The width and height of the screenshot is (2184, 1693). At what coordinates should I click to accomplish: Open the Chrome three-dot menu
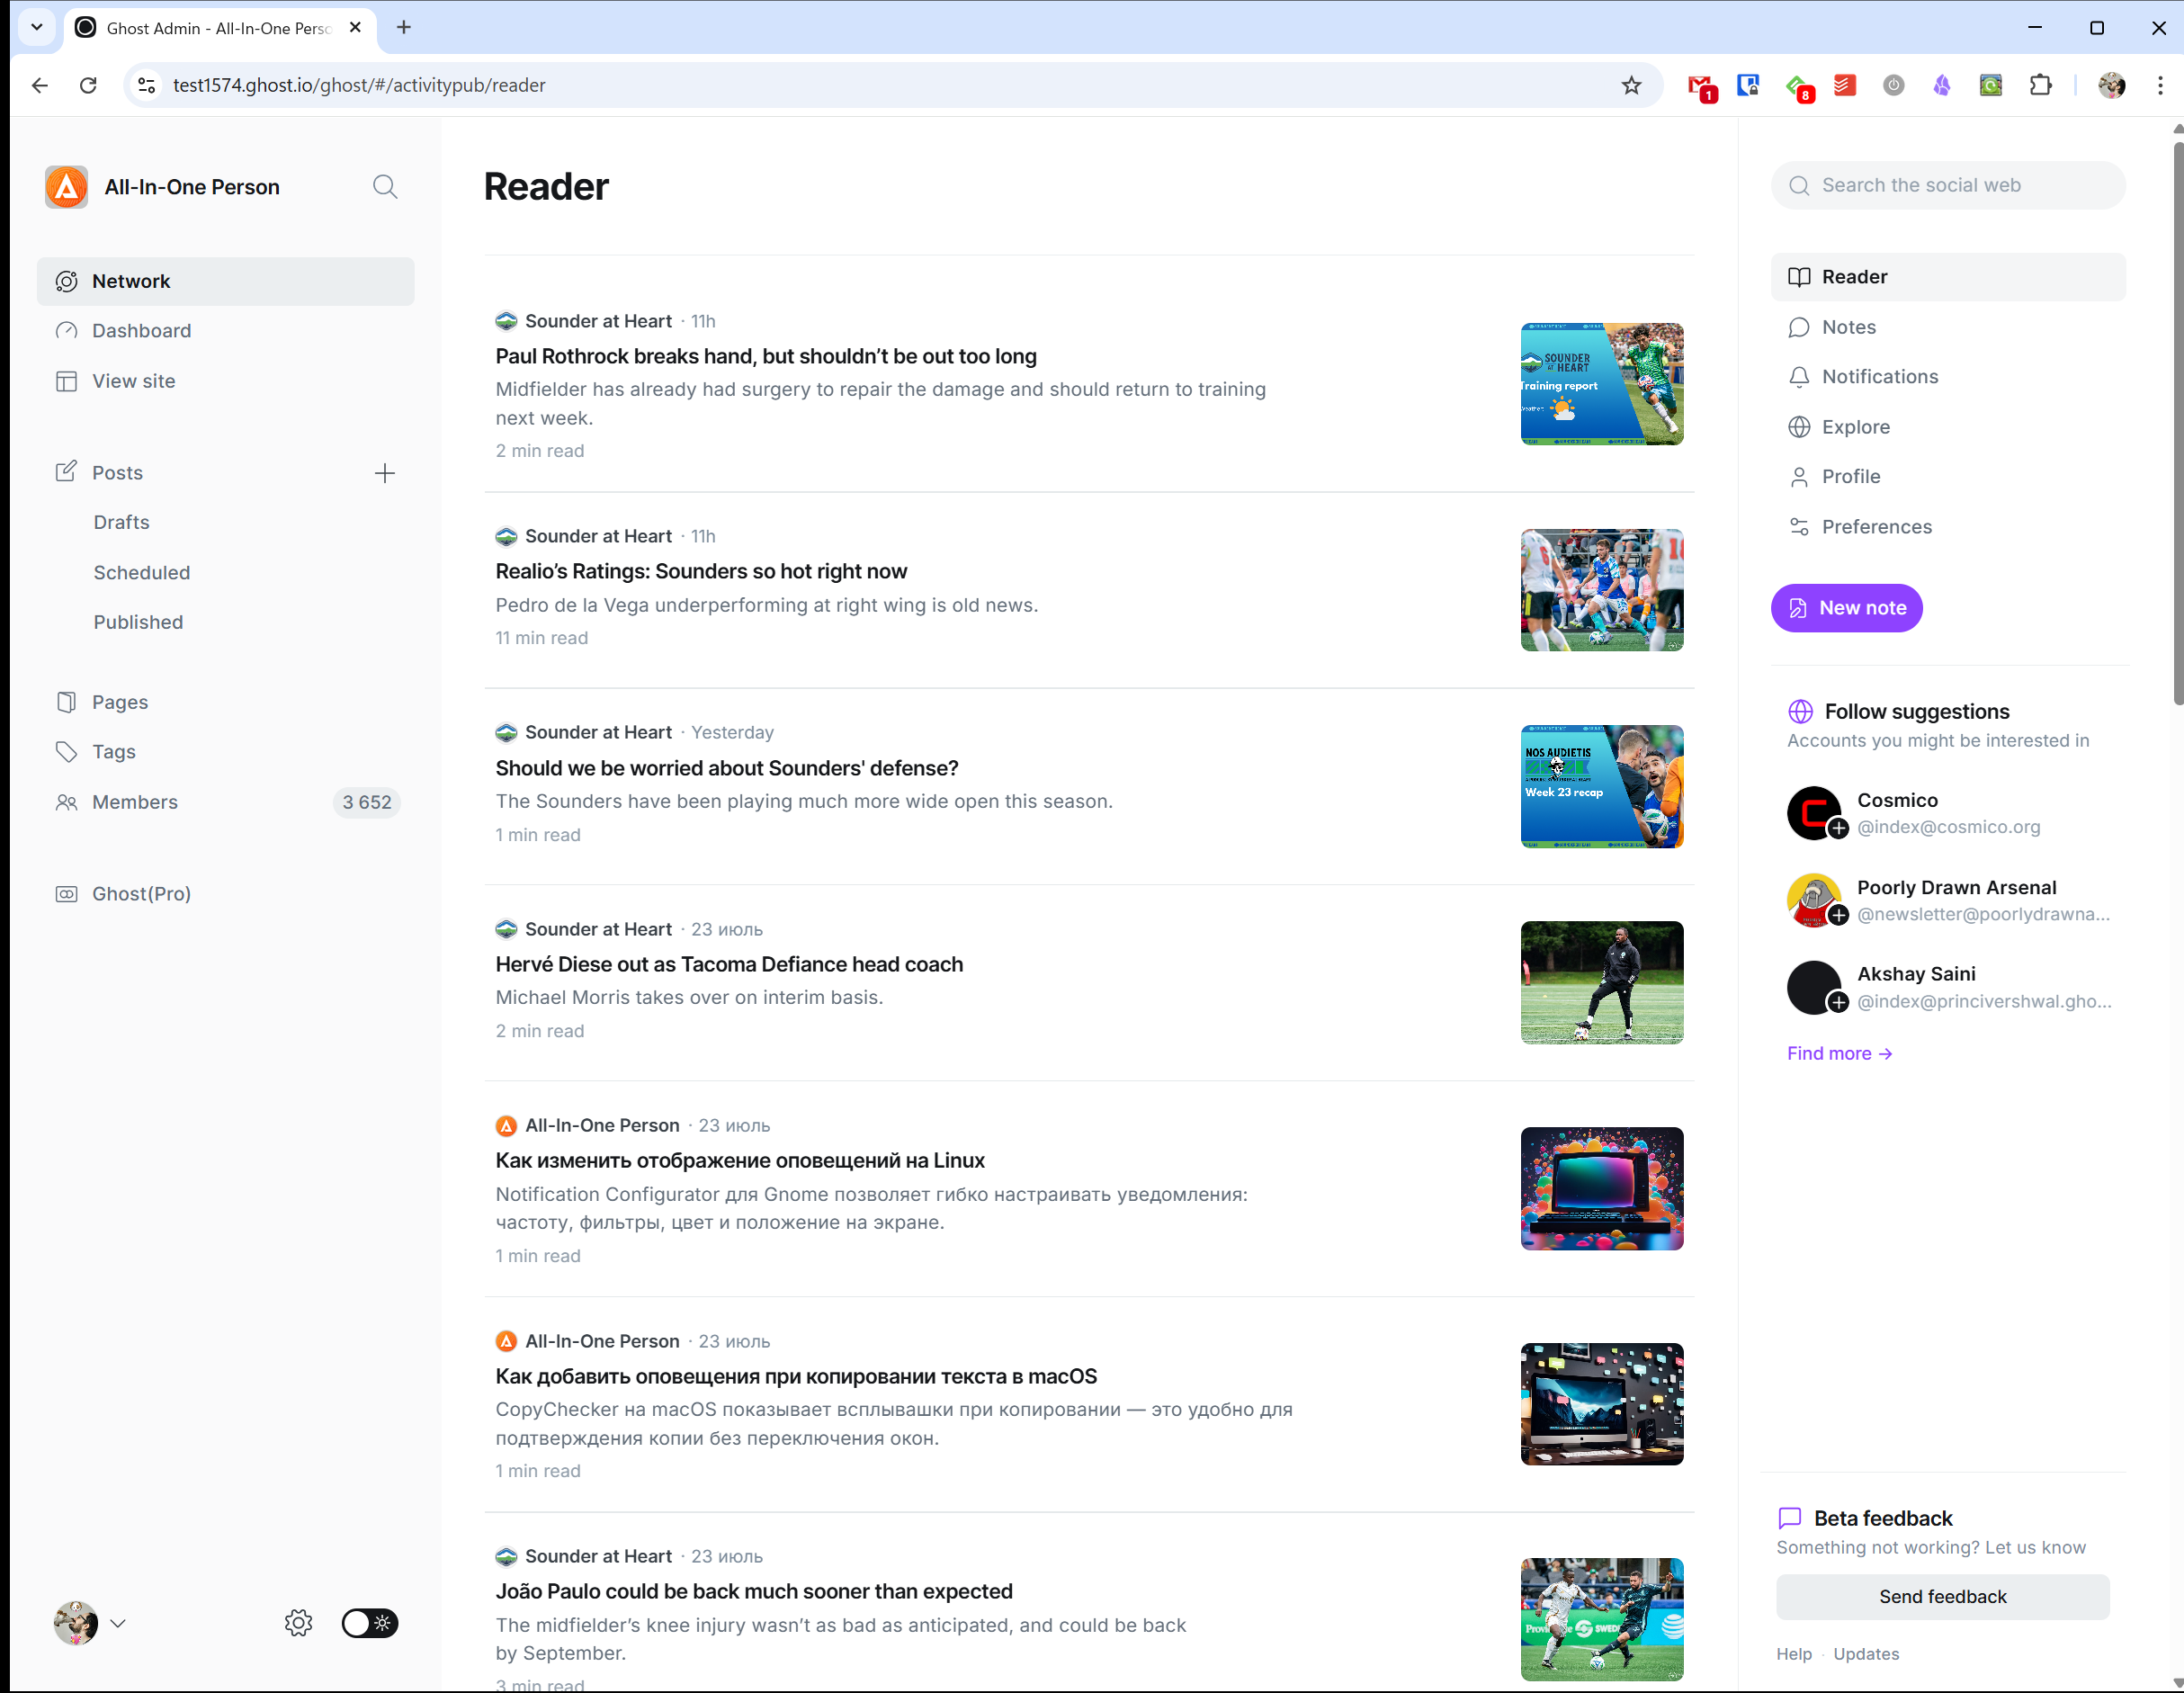click(x=2160, y=85)
